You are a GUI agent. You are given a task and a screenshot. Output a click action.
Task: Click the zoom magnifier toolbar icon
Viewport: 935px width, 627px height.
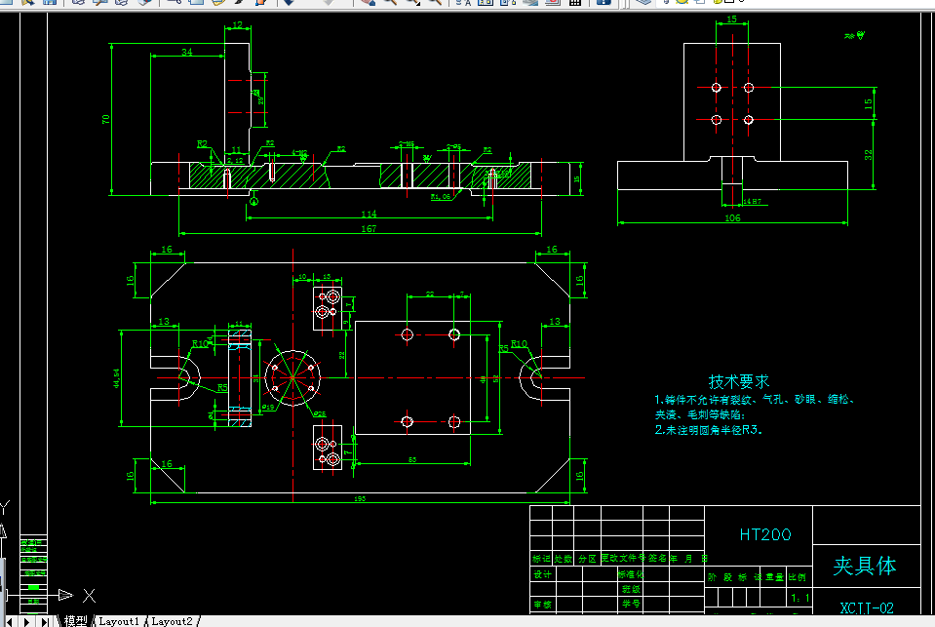(x=390, y=2)
